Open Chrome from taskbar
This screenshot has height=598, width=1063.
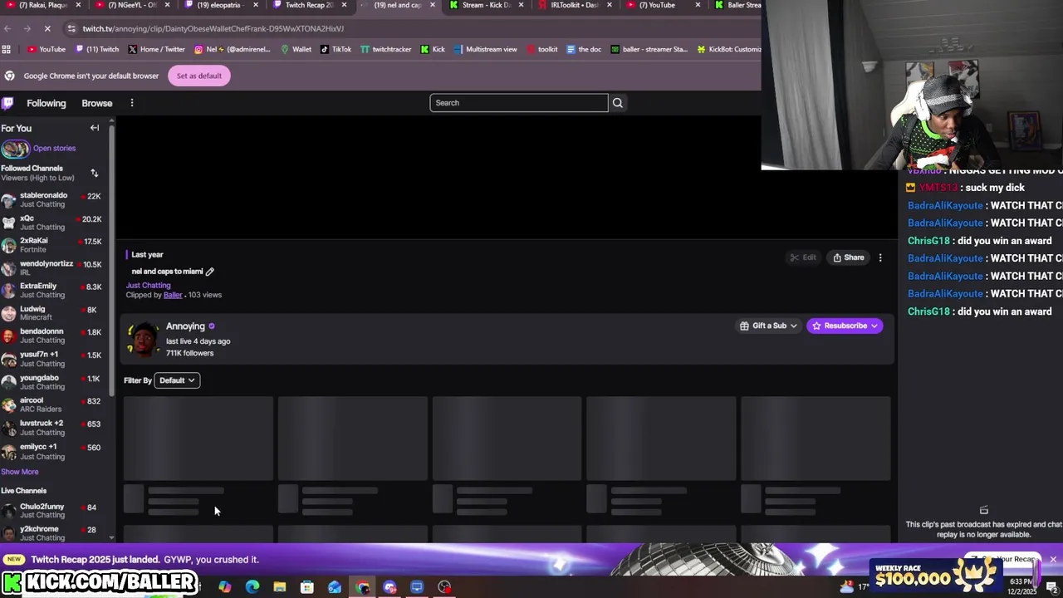pos(362,587)
